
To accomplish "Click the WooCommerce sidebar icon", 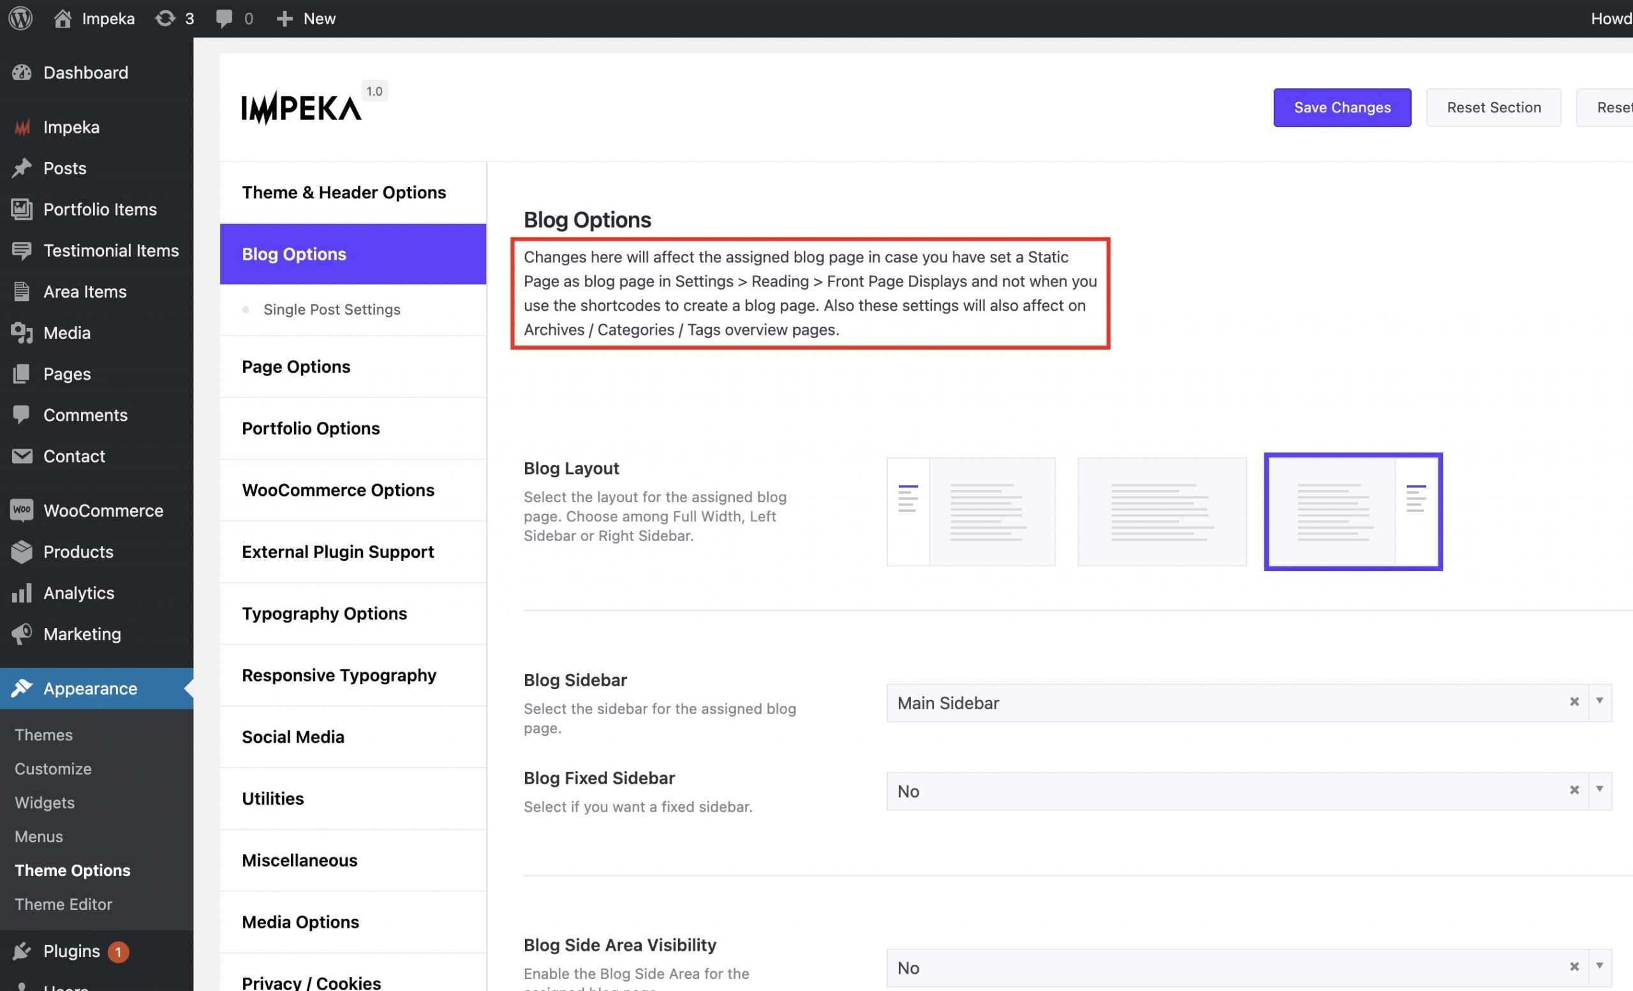I will pyautogui.click(x=21, y=510).
